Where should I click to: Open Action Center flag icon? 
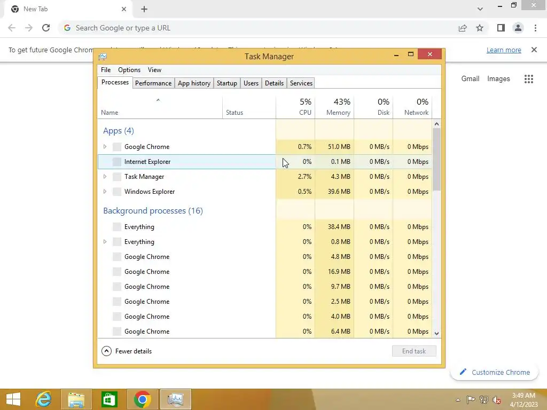471,400
